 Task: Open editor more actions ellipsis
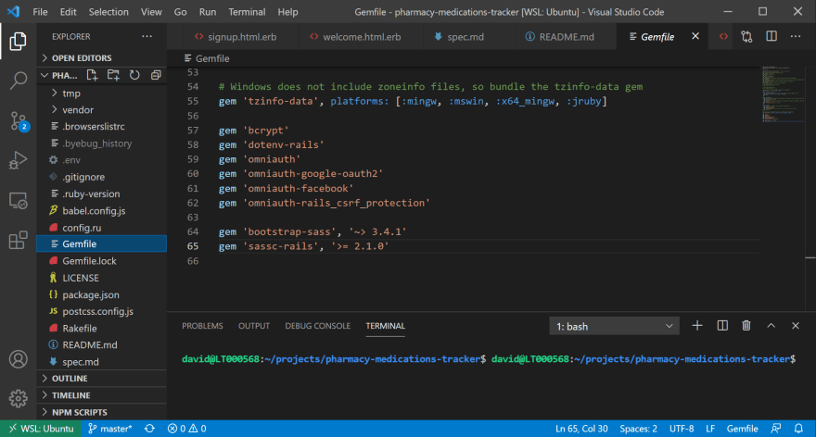coord(796,36)
